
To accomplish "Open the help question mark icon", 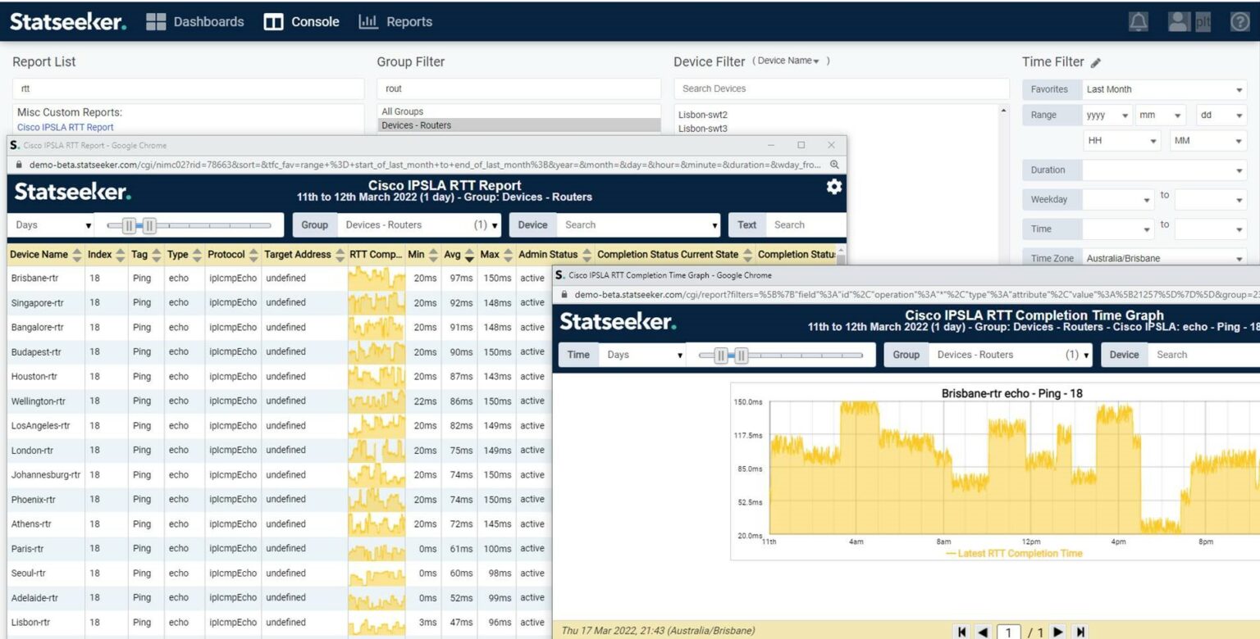I will 1239,22.
